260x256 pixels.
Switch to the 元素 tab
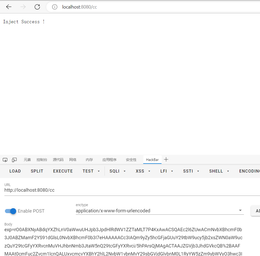(x=27, y=160)
